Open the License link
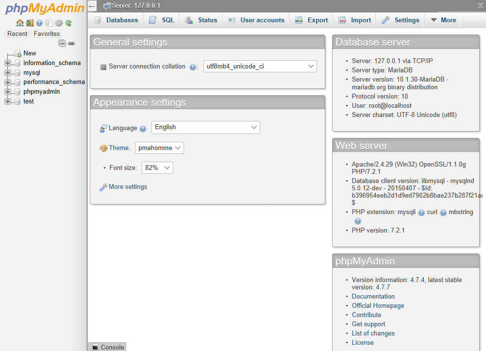This screenshot has width=486, height=351. point(363,343)
